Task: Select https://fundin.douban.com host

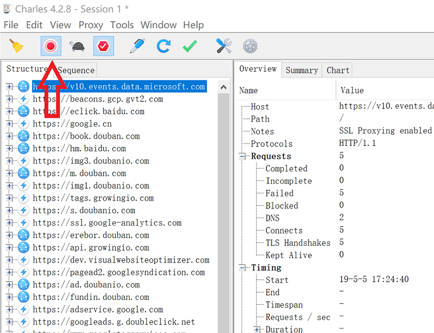Action: [91, 297]
